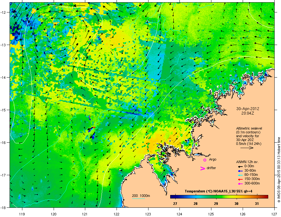This screenshot has width=281, height=217.
Task: Click the dark red end of temperature colorbar
Action: tap(266, 197)
